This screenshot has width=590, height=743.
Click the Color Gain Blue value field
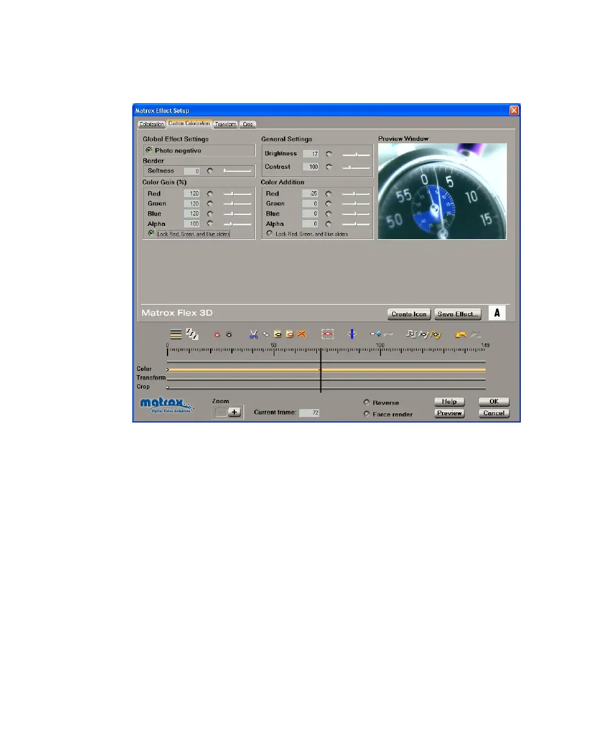192,214
